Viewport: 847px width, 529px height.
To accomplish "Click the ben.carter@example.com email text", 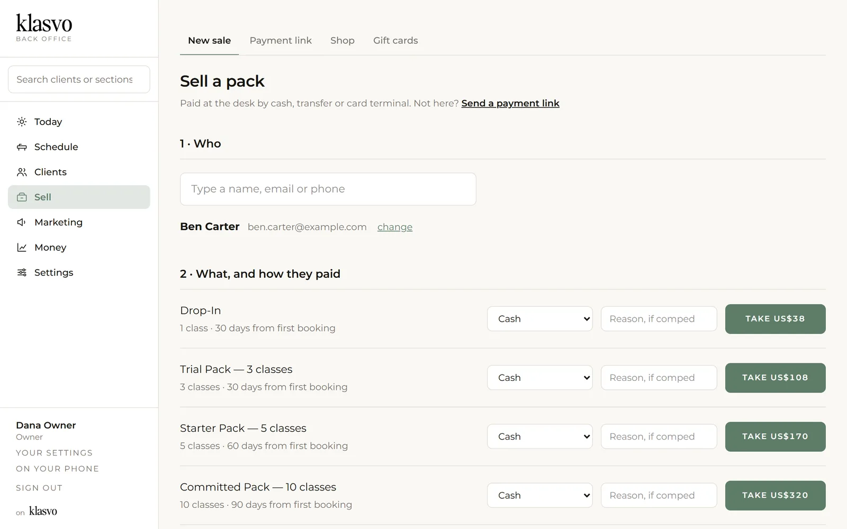I will click(x=307, y=227).
